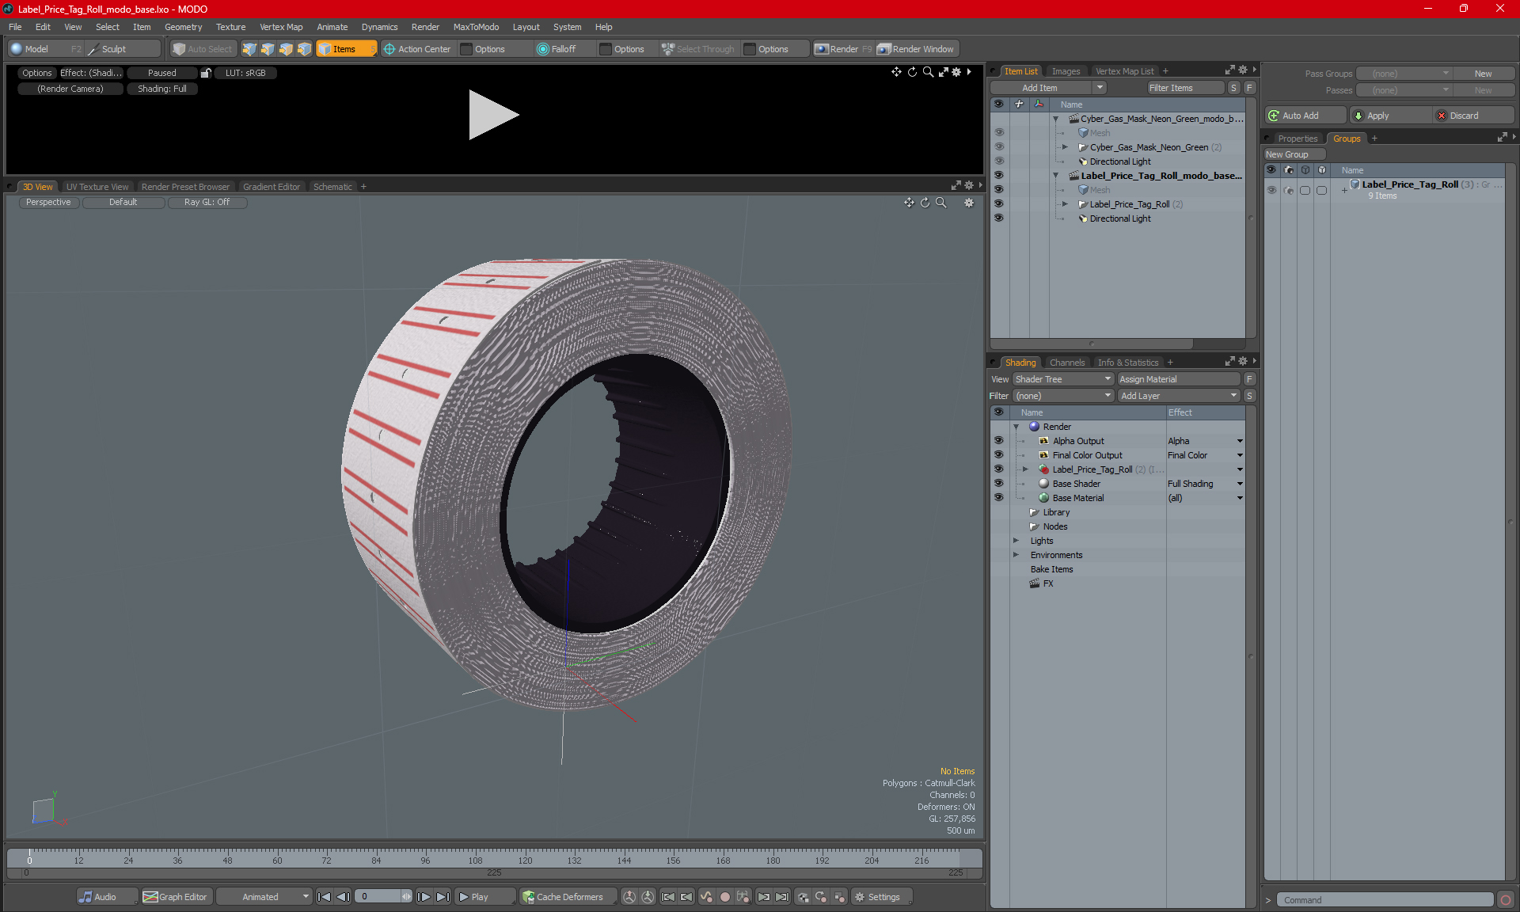Toggle visibility of Alpha Output
This screenshot has width=1520, height=912.
(998, 441)
